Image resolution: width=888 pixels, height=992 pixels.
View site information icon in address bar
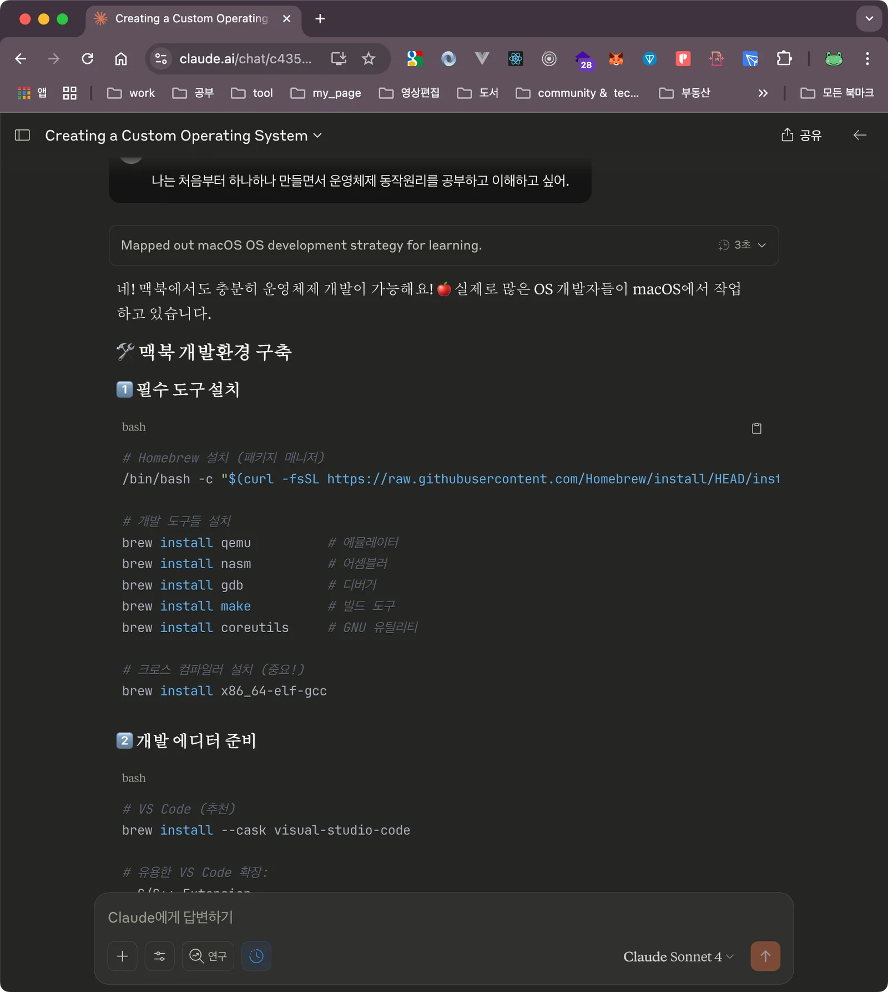click(161, 59)
